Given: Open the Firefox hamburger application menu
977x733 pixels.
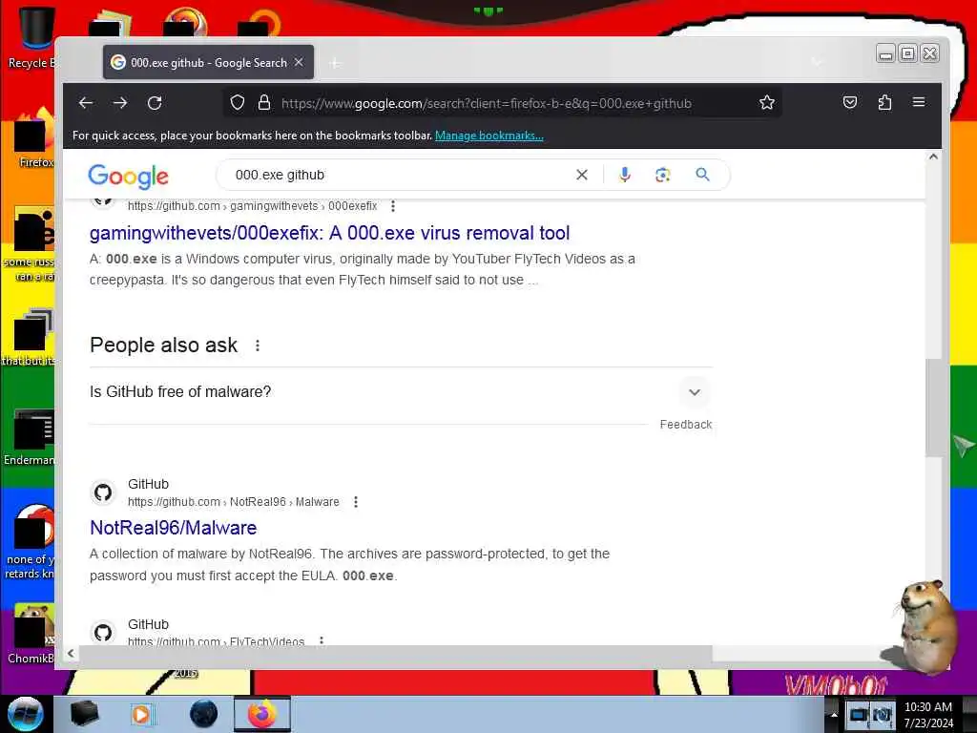Looking at the screenshot, I should click(x=919, y=102).
